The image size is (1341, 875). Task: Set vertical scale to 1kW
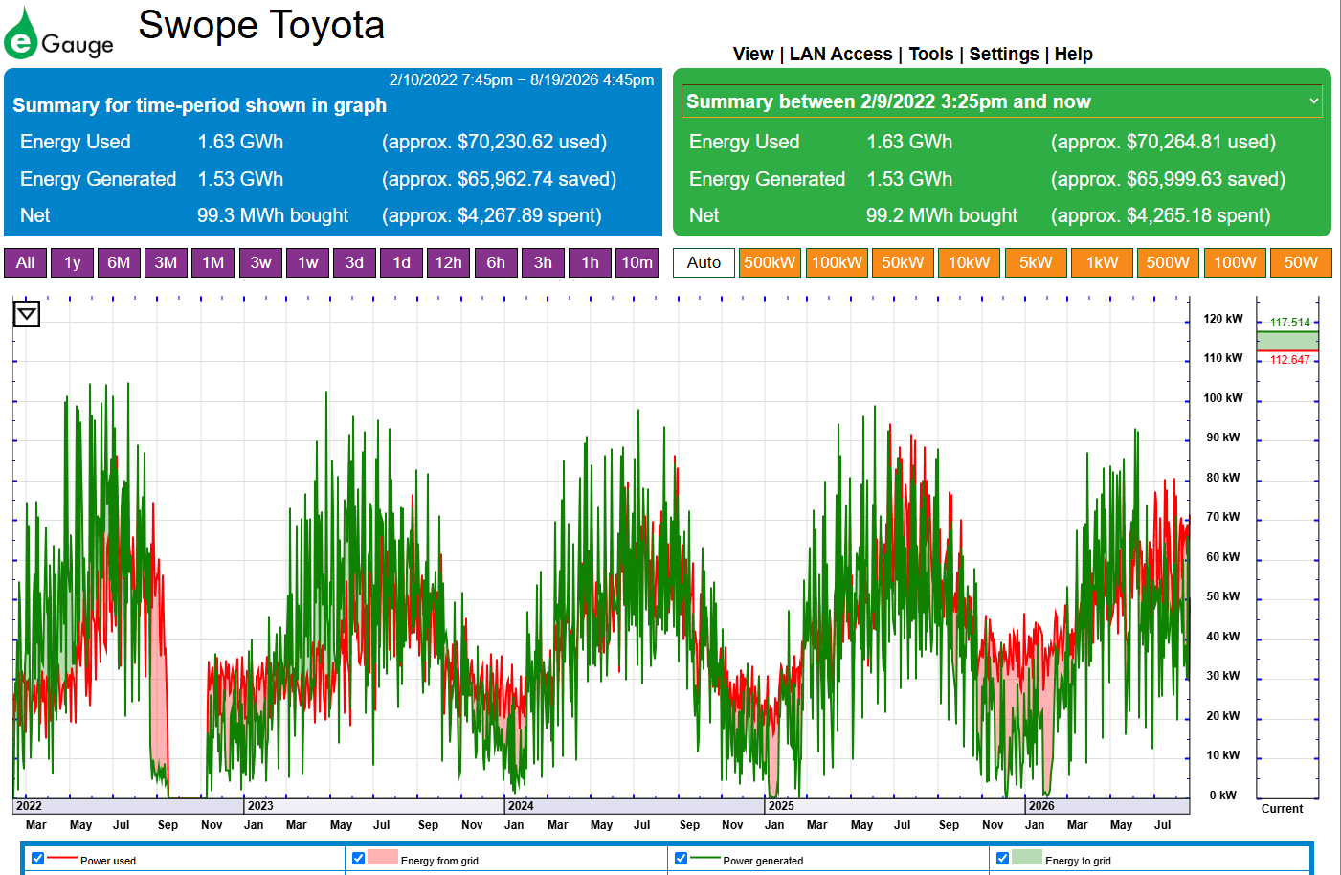point(1103,262)
